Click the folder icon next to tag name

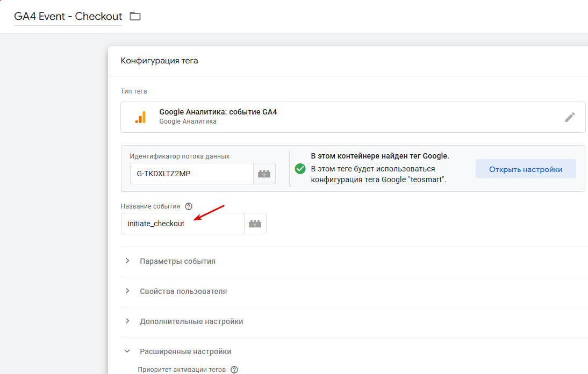135,16
